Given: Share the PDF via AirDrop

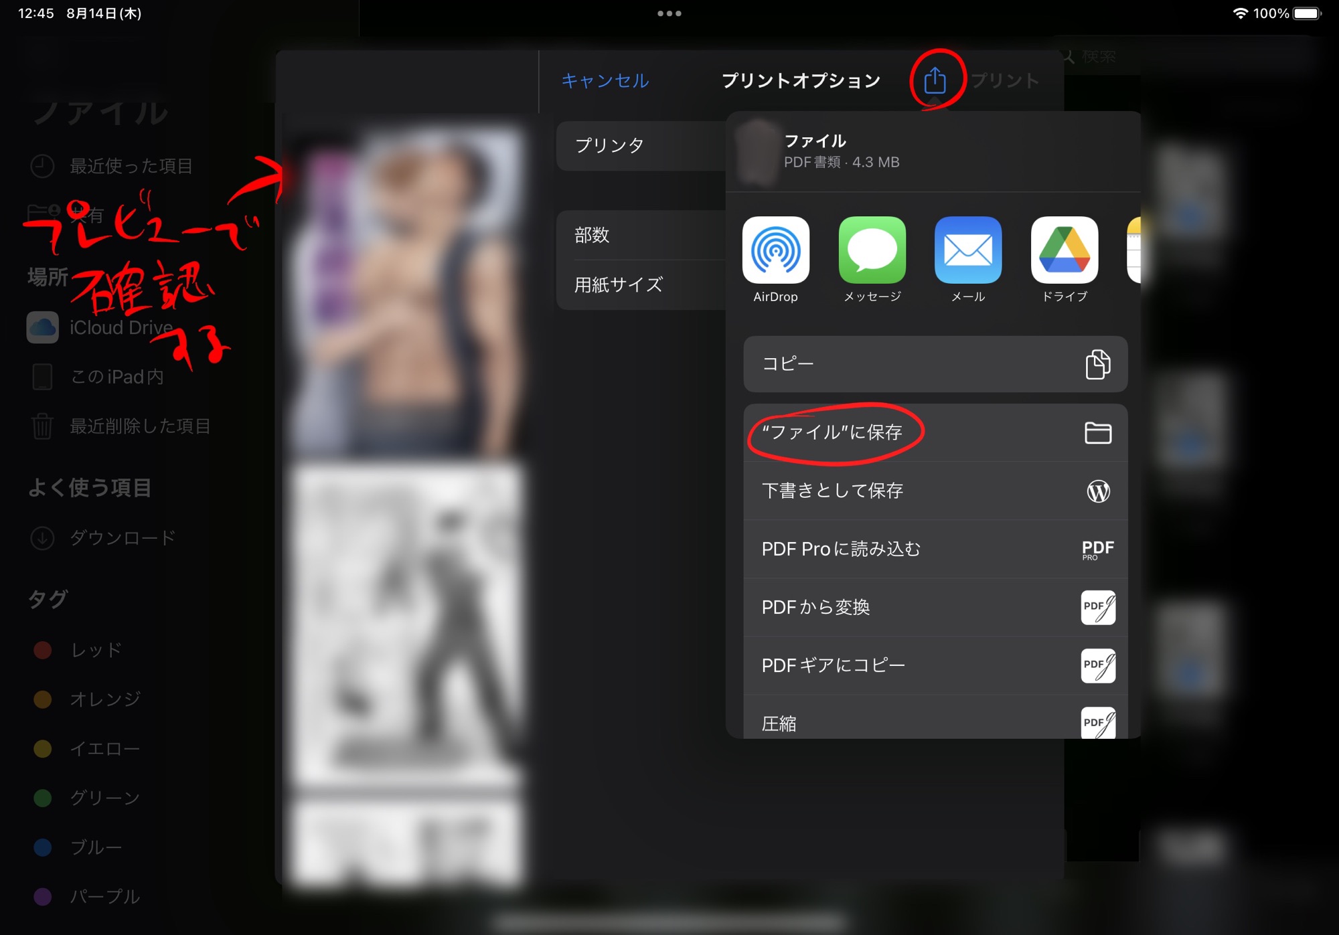Looking at the screenshot, I should click(775, 250).
